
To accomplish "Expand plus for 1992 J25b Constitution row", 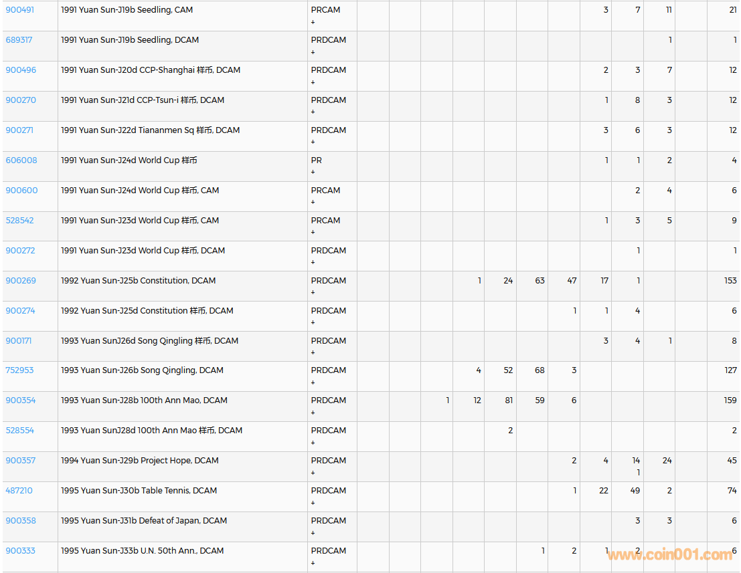I will (313, 293).
